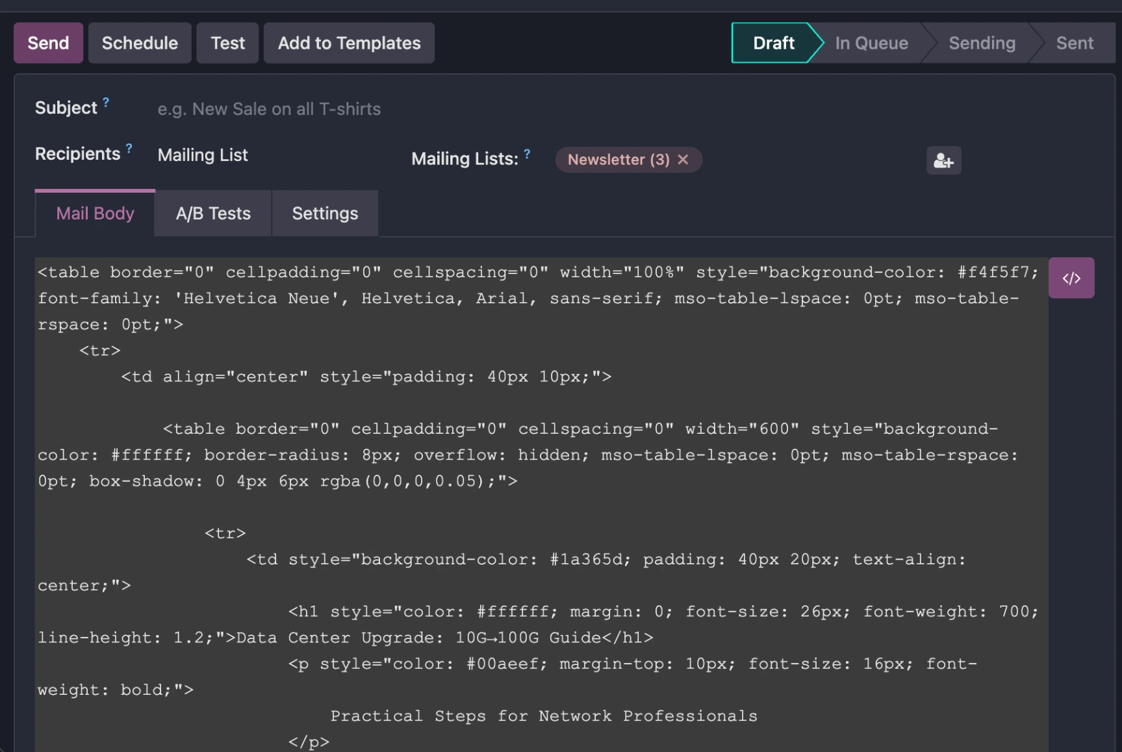Click the Sent status stage

point(1074,43)
